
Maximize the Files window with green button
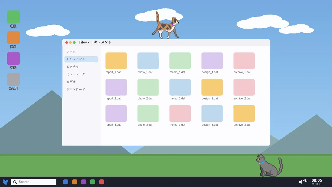coord(74,43)
